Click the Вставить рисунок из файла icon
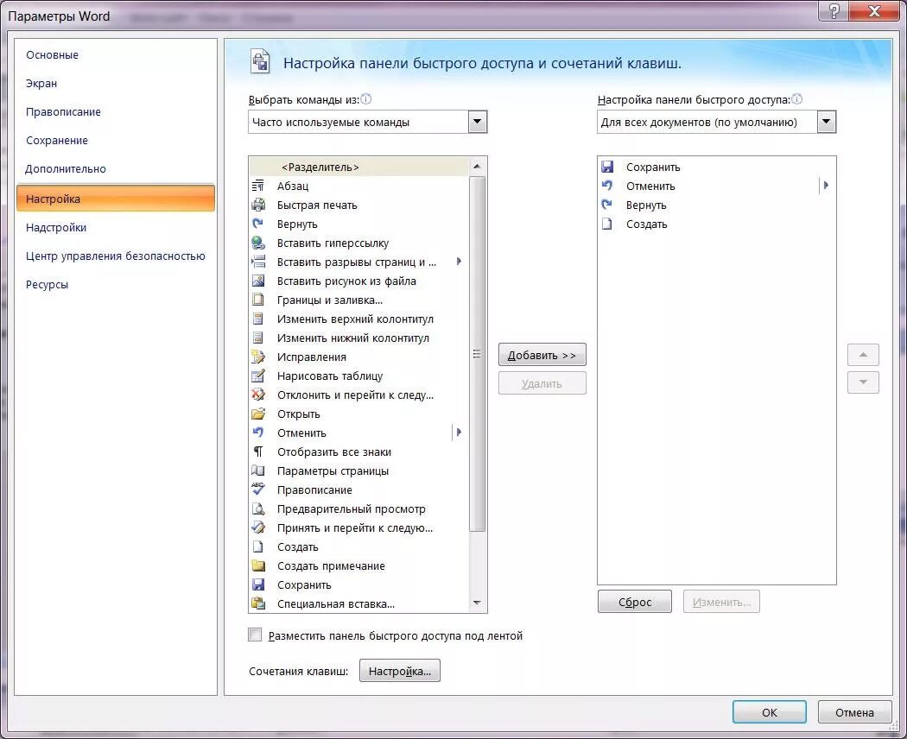The width and height of the screenshot is (907, 739). coord(258,281)
